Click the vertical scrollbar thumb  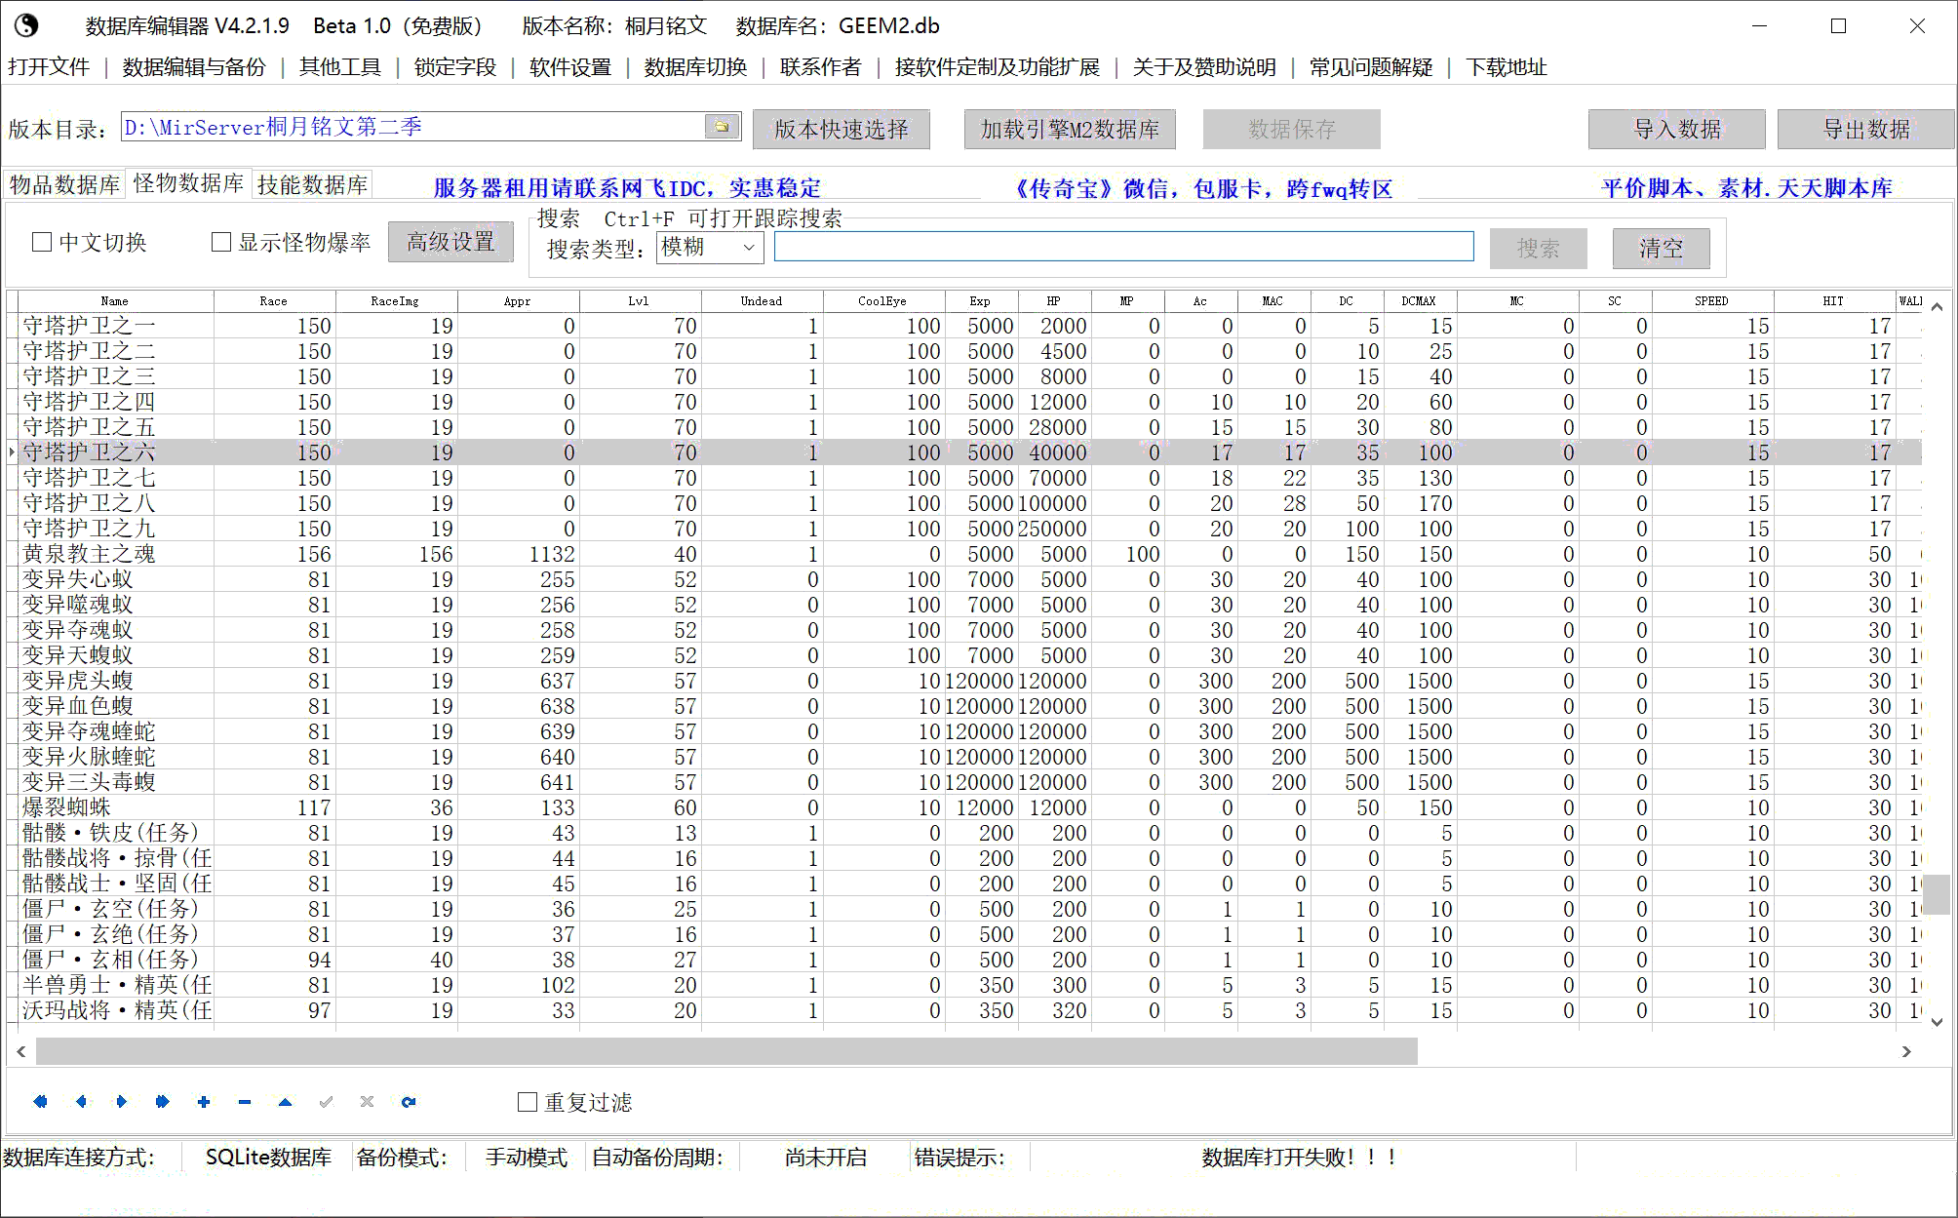1938,893
